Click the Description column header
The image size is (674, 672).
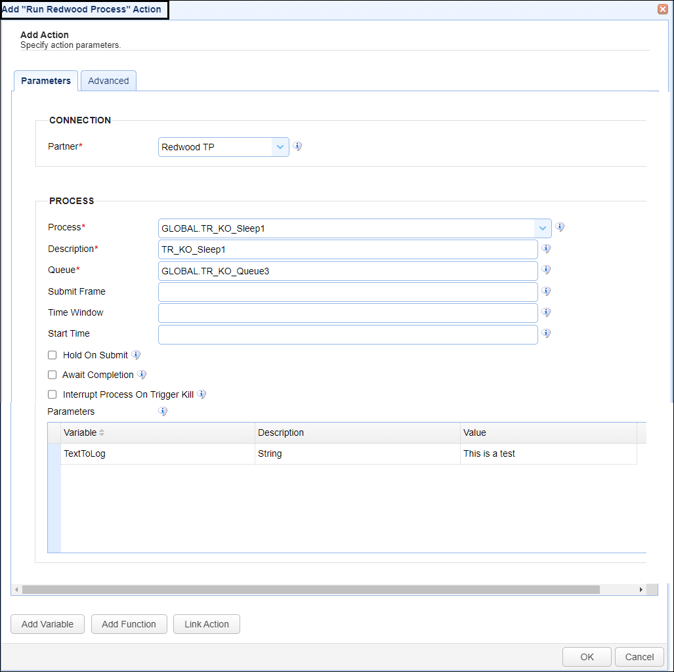tap(358, 432)
